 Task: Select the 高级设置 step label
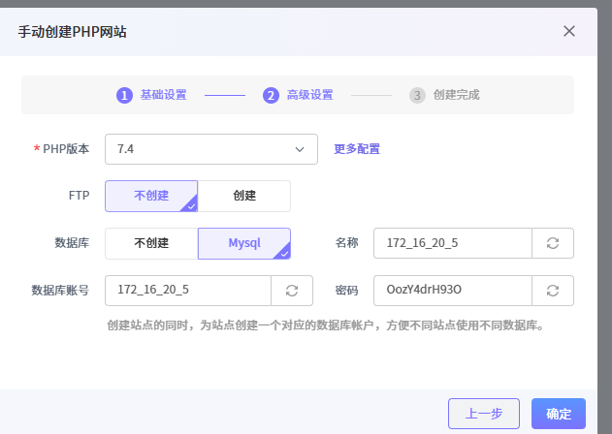click(309, 95)
